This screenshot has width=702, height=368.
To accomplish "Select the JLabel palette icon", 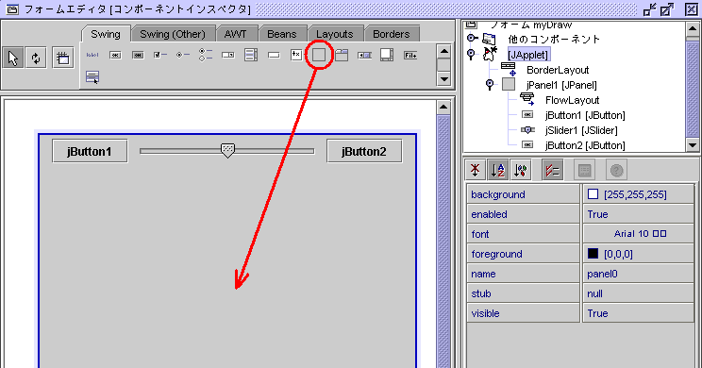I will 92,55.
